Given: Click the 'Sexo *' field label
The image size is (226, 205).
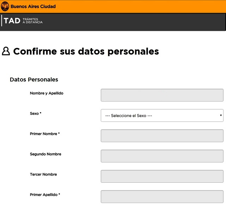Looking at the screenshot, I should (x=36, y=114).
